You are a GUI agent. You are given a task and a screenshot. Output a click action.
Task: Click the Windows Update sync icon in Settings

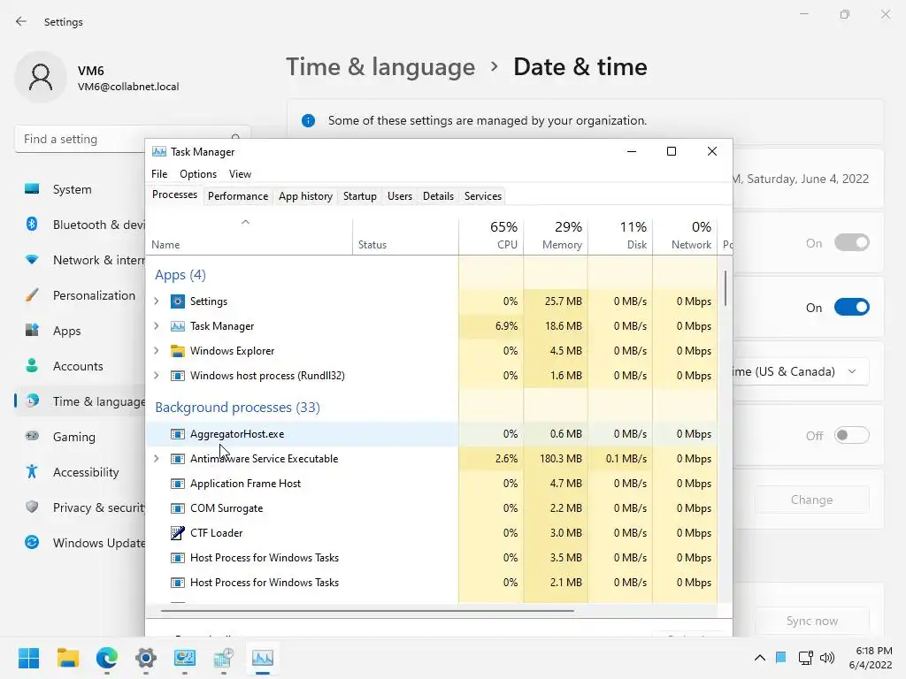click(x=32, y=542)
